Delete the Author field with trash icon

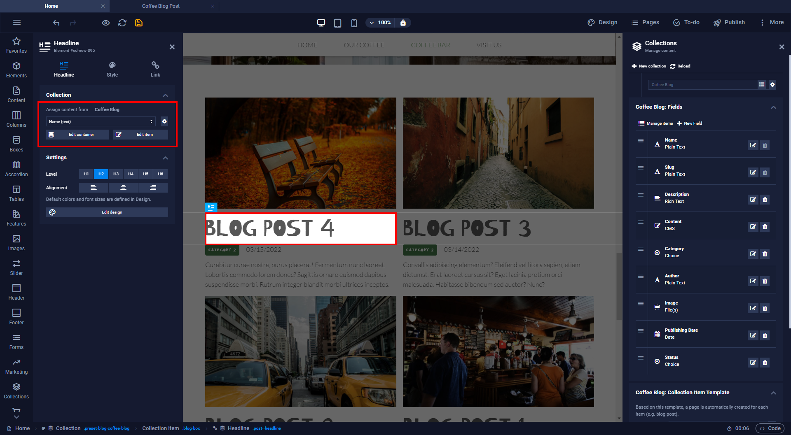765,281
